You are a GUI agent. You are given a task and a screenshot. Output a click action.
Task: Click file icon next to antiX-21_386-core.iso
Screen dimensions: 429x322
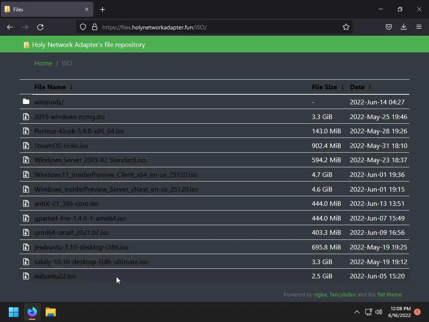click(26, 203)
